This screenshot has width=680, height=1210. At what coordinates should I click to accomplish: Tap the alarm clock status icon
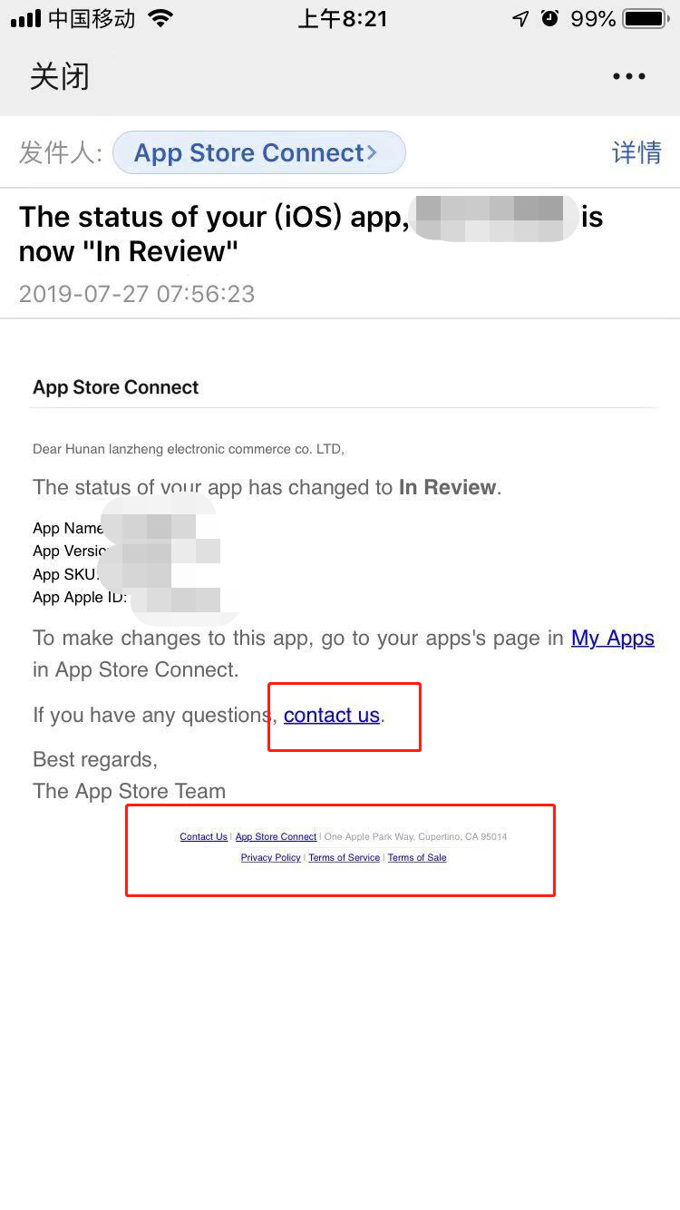(550, 18)
